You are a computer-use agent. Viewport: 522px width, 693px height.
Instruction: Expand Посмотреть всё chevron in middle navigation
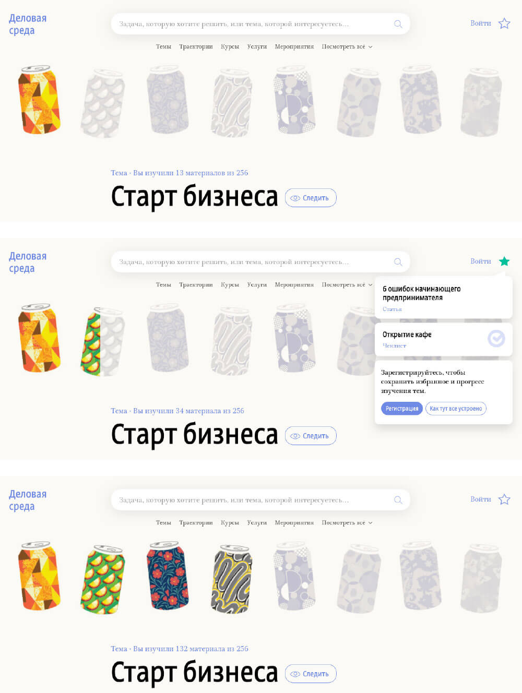click(370, 285)
